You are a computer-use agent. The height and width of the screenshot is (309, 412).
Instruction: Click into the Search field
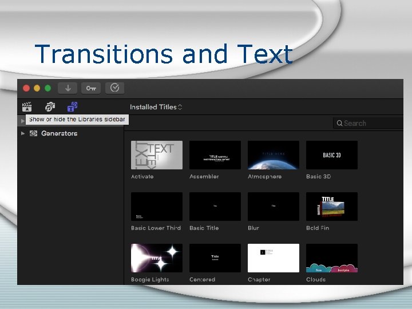click(x=368, y=123)
